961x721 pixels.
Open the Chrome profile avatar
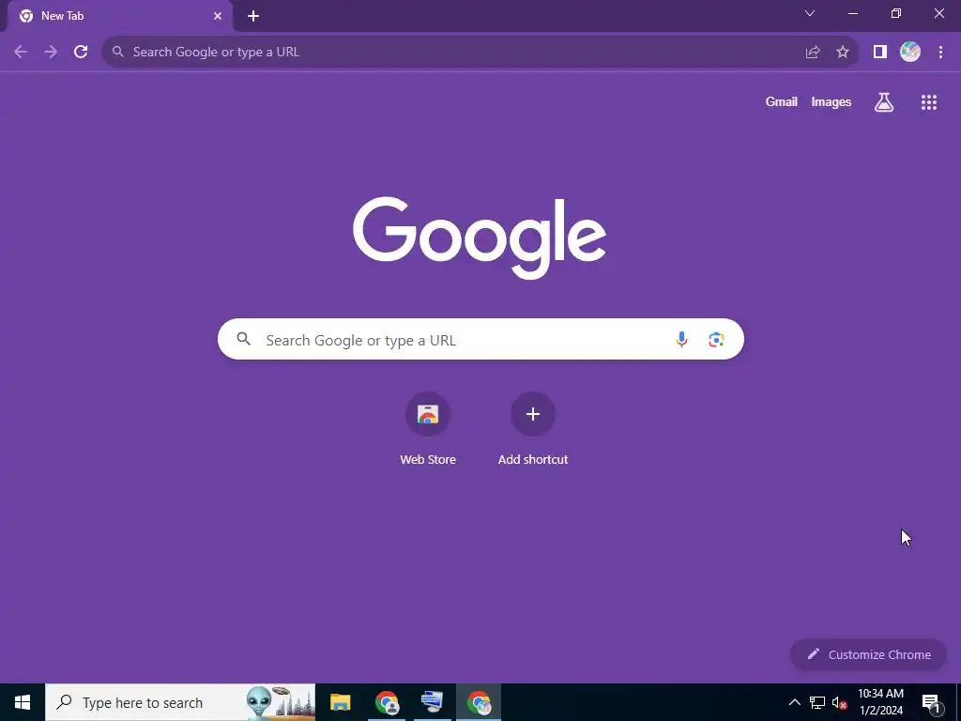coord(910,53)
